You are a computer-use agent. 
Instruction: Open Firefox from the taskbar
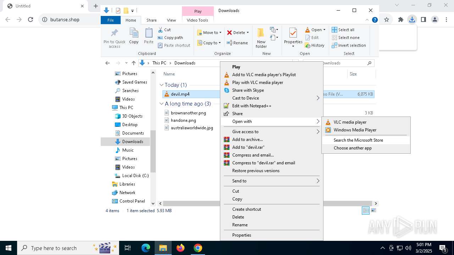point(181,248)
